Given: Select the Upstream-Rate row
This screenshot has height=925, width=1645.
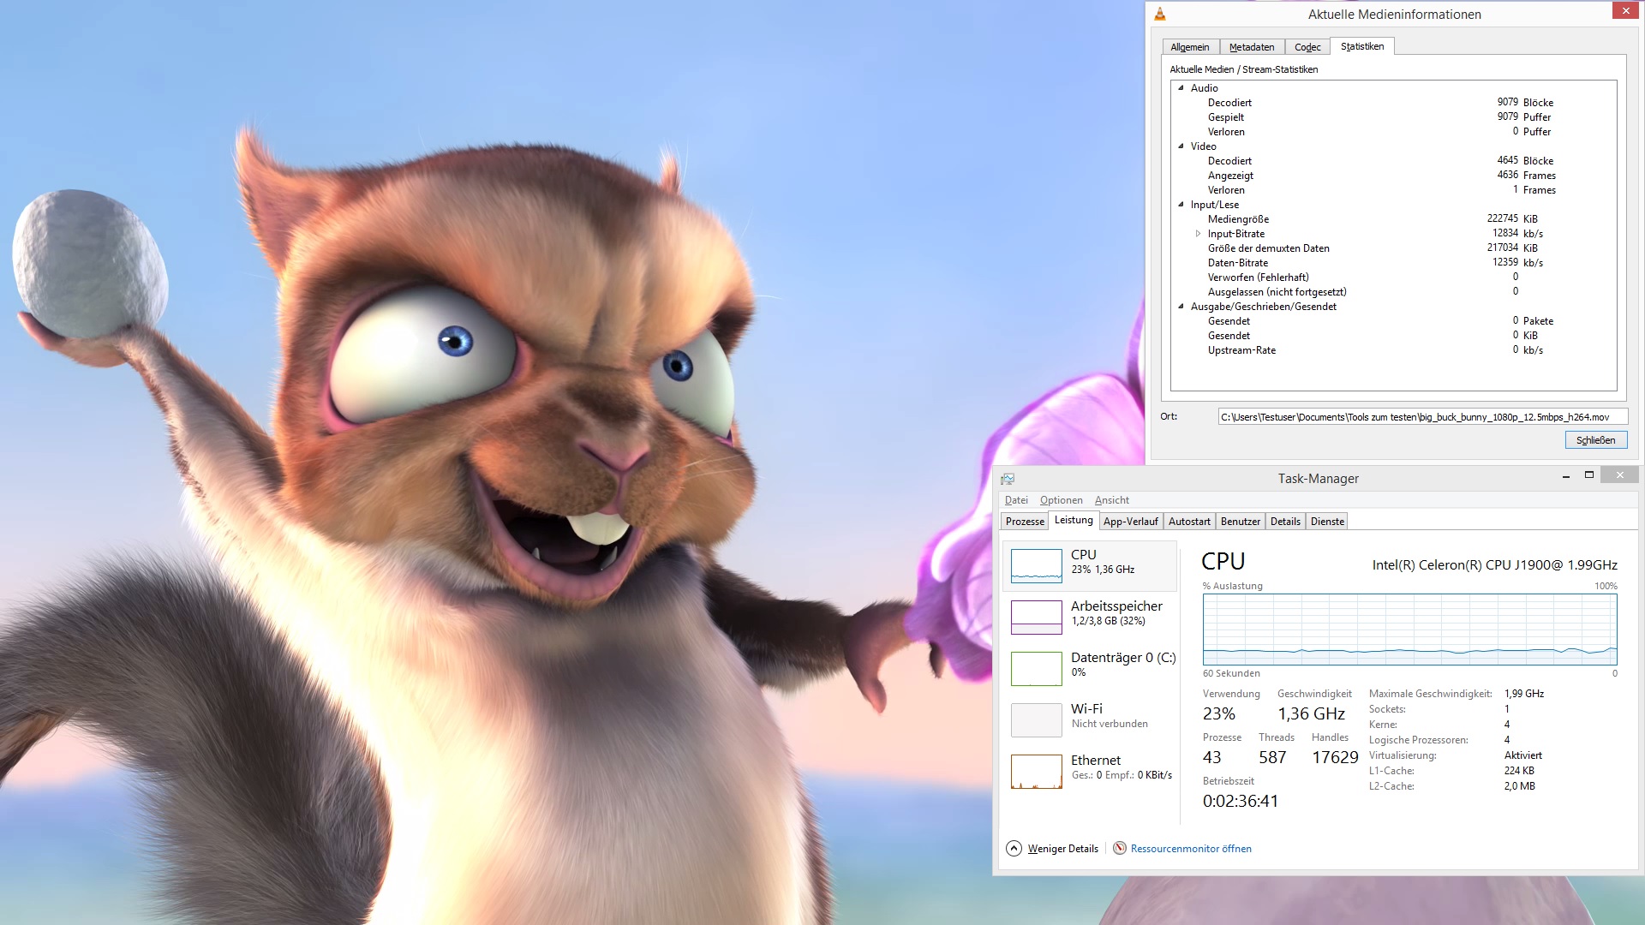Looking at the screenshot, I should [1393, 350].
